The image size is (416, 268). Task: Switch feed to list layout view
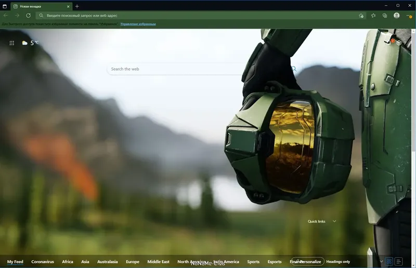[398, 261]
